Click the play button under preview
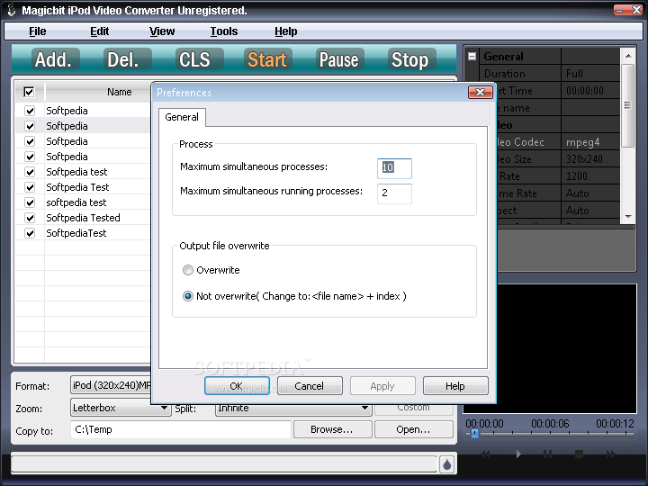The width and height of the screenshot is (648, 486). (518, 454)
